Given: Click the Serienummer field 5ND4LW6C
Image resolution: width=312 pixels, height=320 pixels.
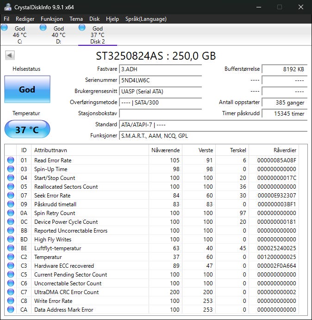Looking at the screenshot, I should (160, 80).
